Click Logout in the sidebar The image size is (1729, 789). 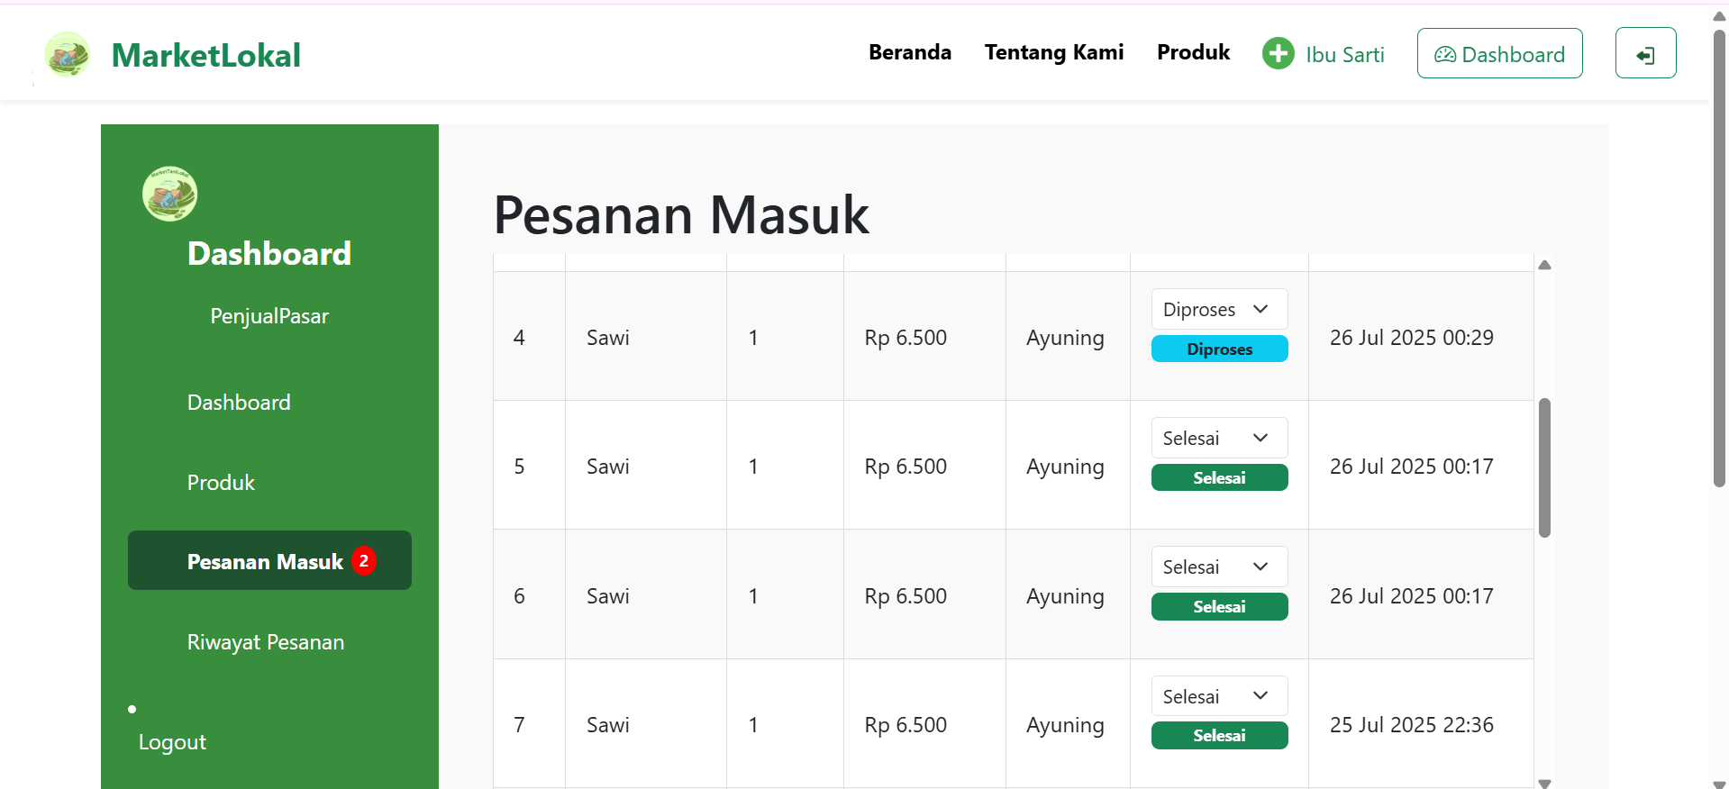(172, 742)
